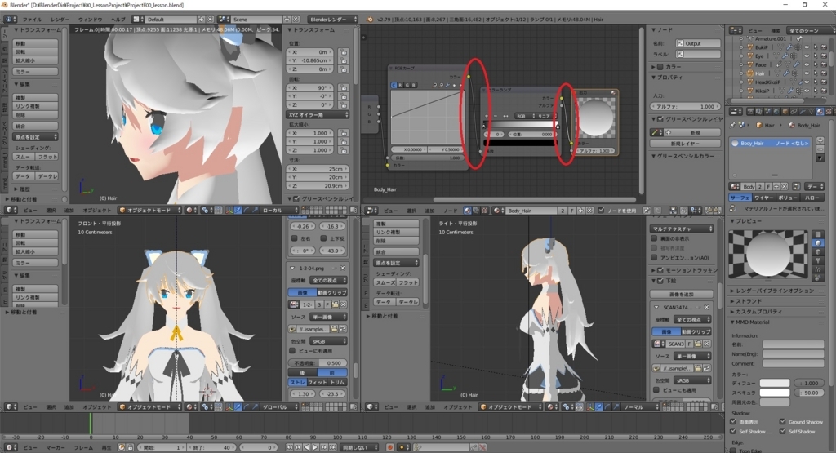
Task: Click the pin icon beside Hair breadcrumb
Action: pyautogui.click(x=732, y=125)
